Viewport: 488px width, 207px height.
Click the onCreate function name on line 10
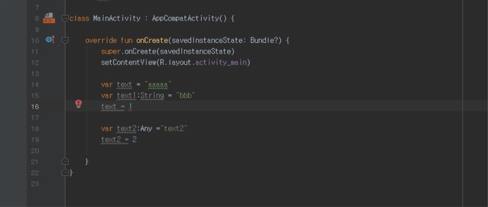pos(152,41)
